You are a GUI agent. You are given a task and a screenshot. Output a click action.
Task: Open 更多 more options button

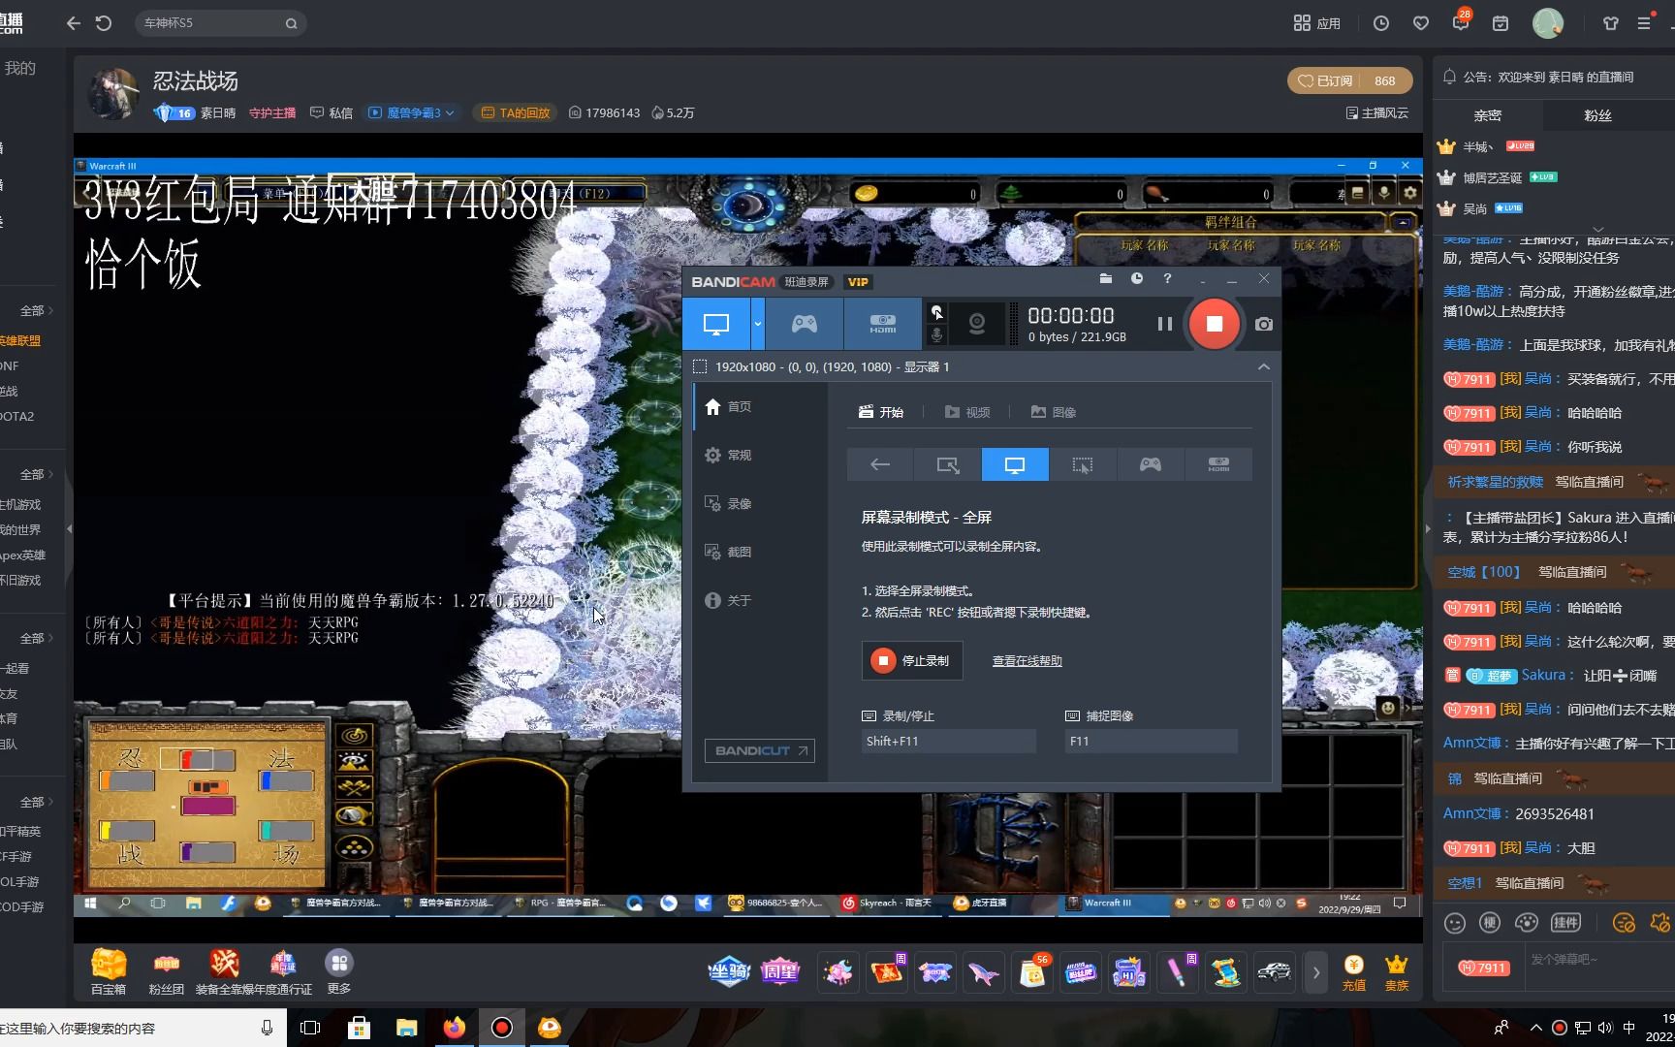click(339, 971)
